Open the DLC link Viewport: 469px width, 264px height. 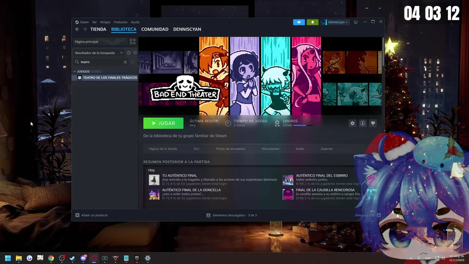point(196,149)
